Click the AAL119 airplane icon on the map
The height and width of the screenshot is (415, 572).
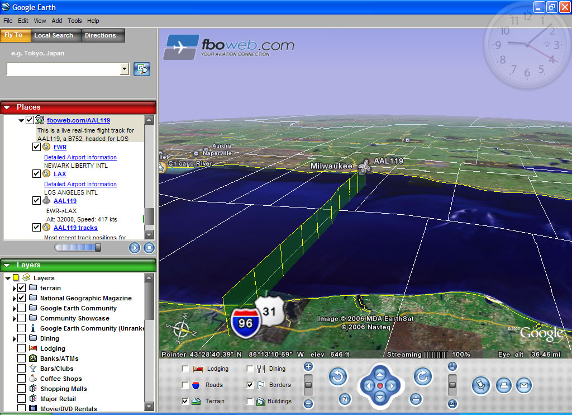point(364,167)
